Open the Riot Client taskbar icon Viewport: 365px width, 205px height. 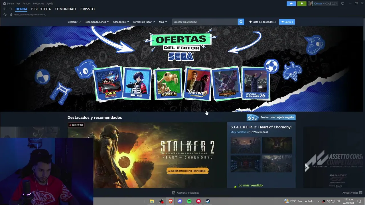[198, 201]
